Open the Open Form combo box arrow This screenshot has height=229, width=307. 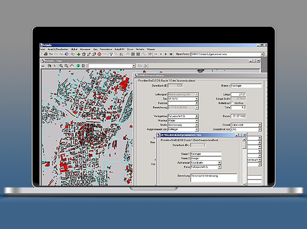(262, 54)
